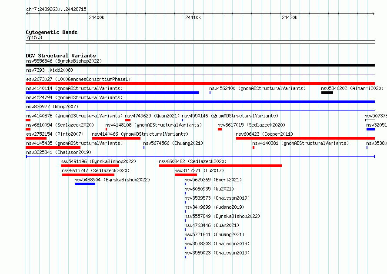
Task: Open nsv6617015 (Sedlazeck2020) label
Action: (x=251, y=125)
